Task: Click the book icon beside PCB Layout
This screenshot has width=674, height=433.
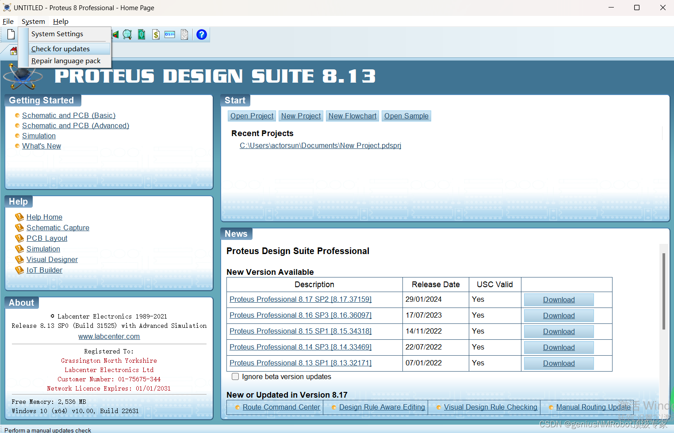Action: pos(19,238)
